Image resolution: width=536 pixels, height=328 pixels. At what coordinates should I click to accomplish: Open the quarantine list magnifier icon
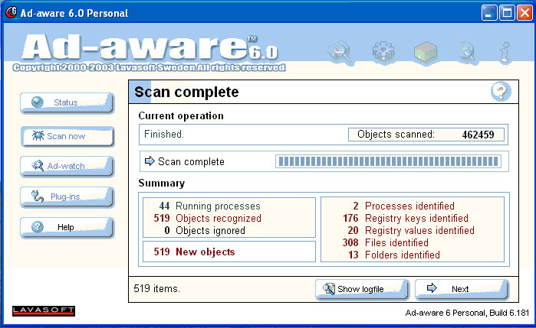click(x=338, y=53)
